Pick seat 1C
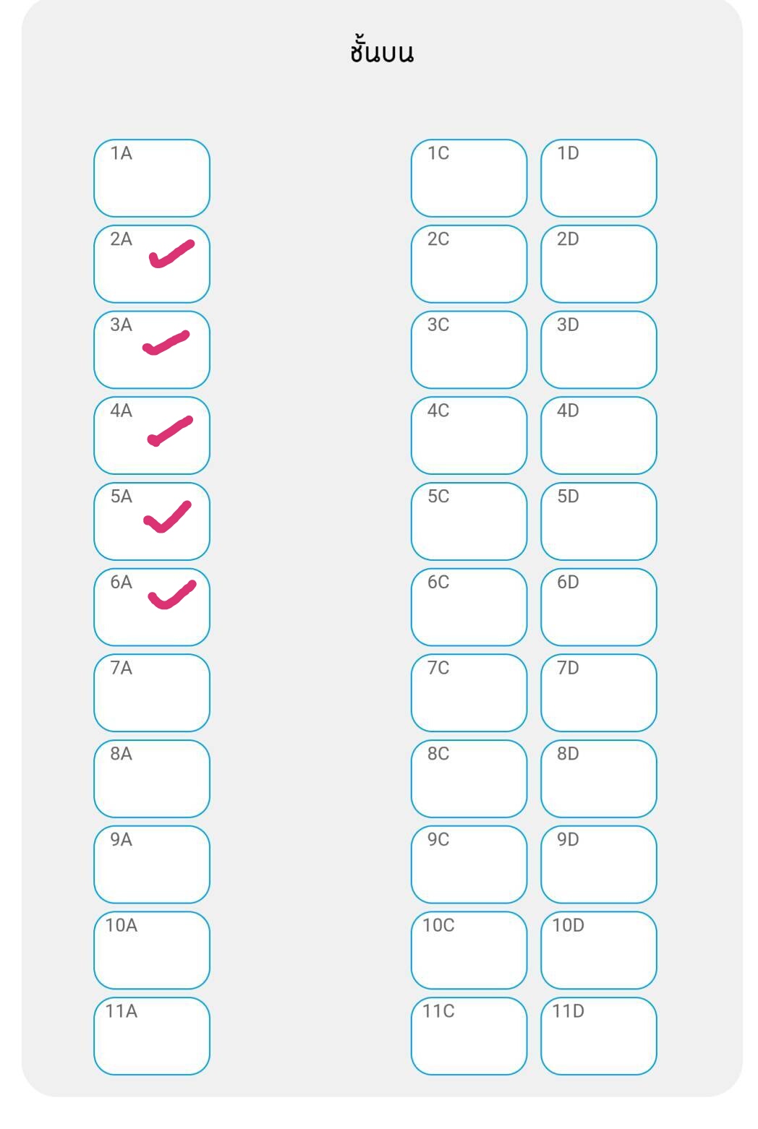The height and width of the screenshot is (1129, 758). tap(469, 178)
